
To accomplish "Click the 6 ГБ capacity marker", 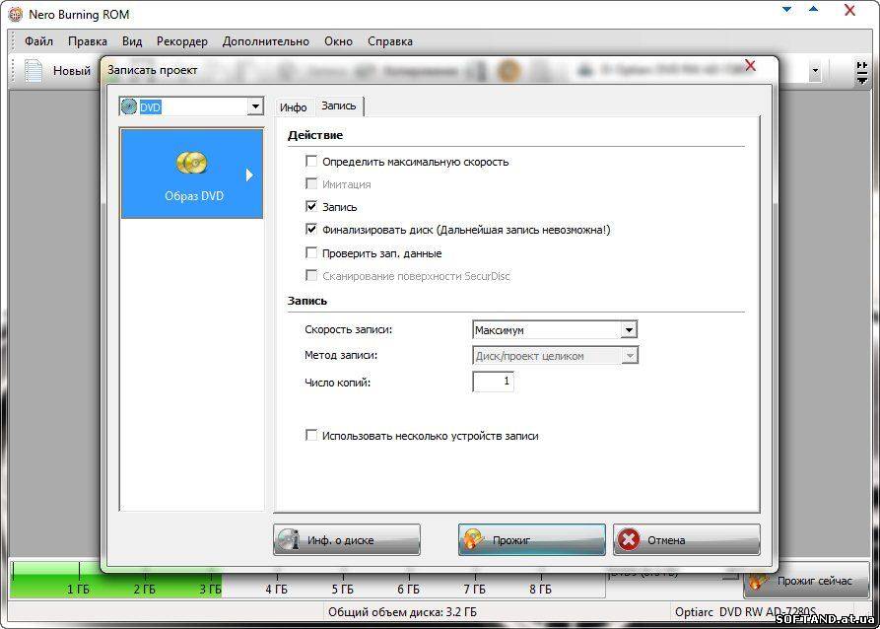I will coord(409,590).
